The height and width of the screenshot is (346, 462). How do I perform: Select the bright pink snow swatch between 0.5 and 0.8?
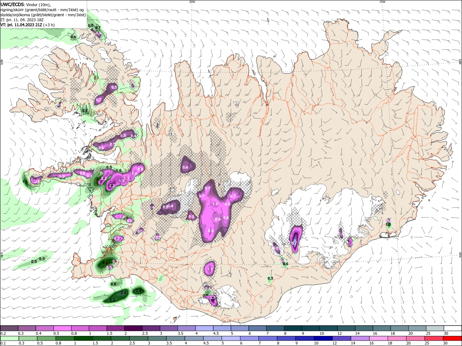tap(62, 328)
